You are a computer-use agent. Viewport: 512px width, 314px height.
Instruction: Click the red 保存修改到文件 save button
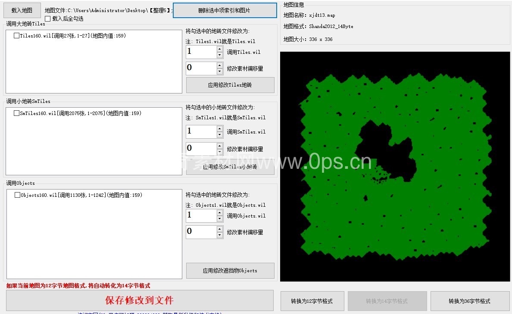click(x=140, y=300)
